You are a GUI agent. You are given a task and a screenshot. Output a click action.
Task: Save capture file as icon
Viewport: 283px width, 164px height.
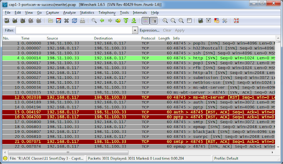pos(58,21)
